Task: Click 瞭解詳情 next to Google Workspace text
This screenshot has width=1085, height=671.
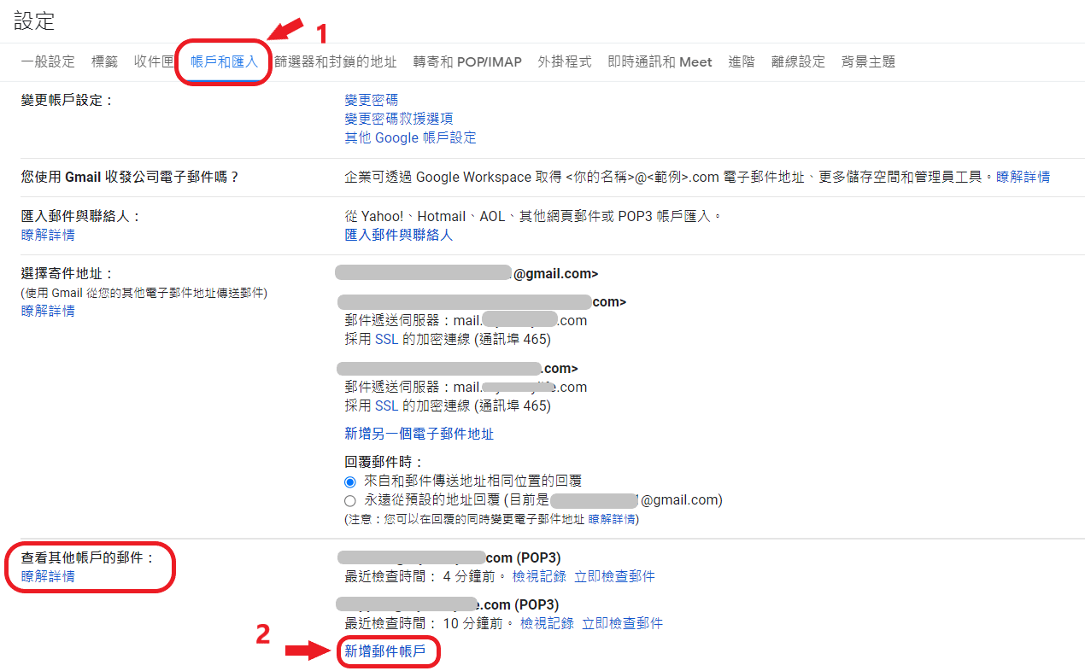Action: click(x=1023, y=177)
